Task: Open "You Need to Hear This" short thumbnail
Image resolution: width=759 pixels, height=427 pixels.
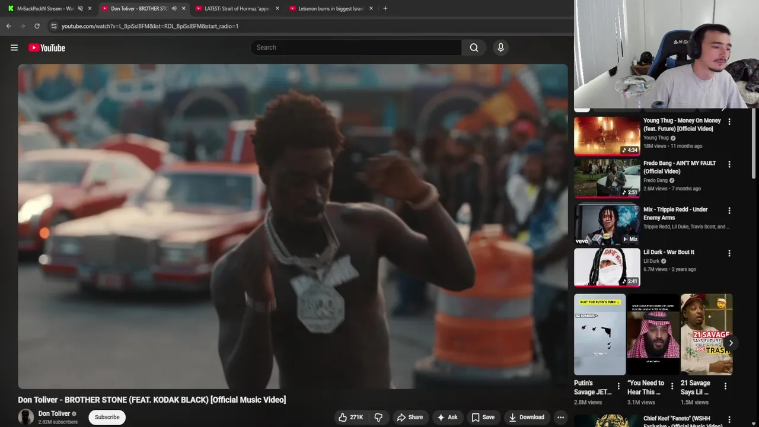Action: pyautogui.click(x=653, y=334)
